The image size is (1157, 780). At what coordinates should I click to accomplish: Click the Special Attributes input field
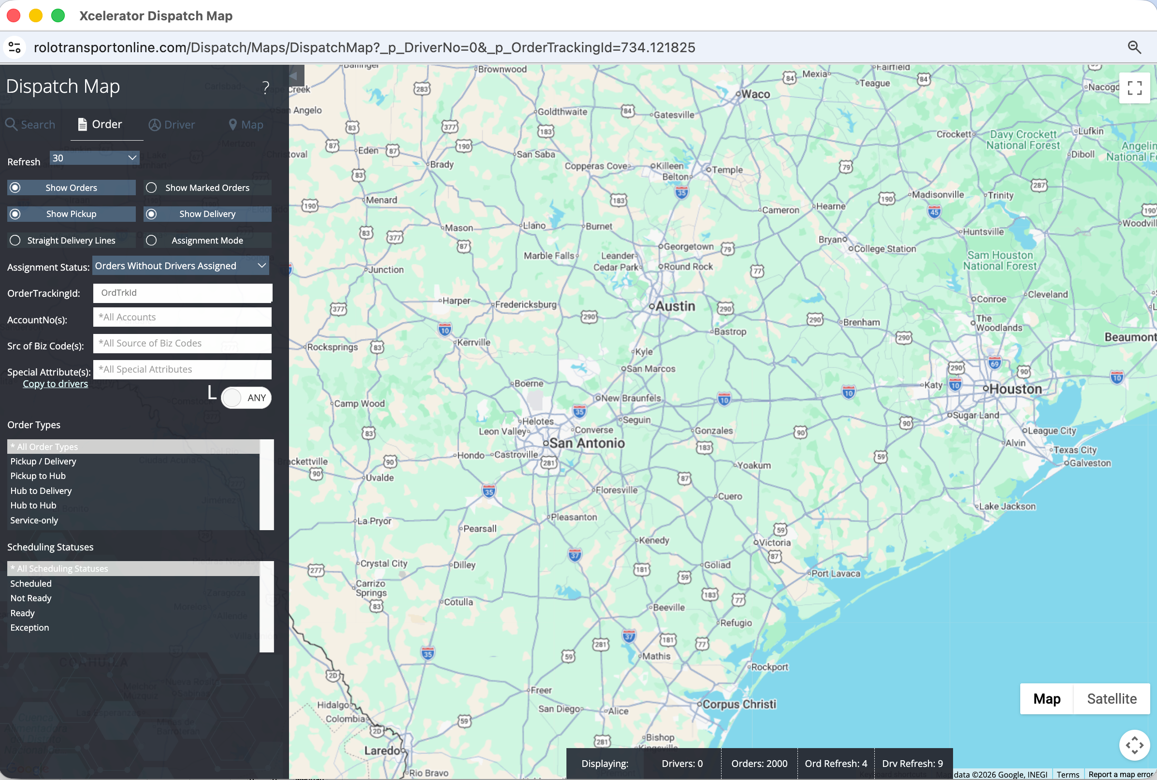click(183, 369)
